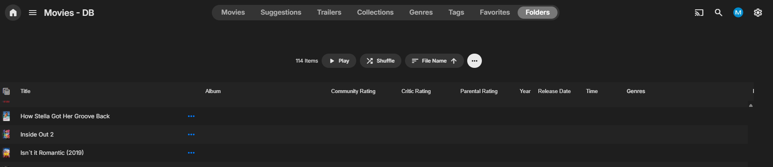
Task: Open the user profile avatar
Action: pos(738,13)
